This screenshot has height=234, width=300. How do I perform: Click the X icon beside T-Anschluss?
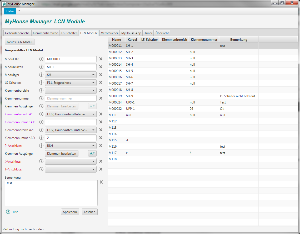click(101, 169)
